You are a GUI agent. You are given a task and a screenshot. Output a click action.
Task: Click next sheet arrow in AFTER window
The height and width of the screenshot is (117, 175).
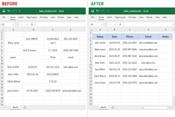click(x=95, y=108)
